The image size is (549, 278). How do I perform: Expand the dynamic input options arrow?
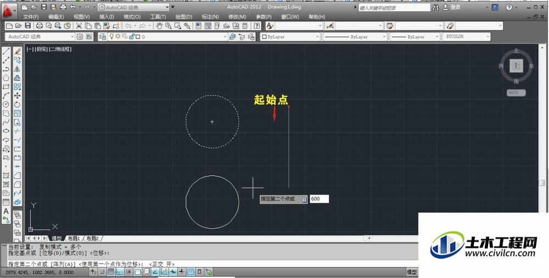pyautogui.click(x=304, y=199)
